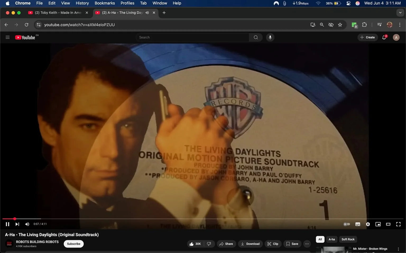406x253 pixels.
Task: Close the A-Ha Living Daylights tab
Action: pyautogui.click(x=154, y=13)
